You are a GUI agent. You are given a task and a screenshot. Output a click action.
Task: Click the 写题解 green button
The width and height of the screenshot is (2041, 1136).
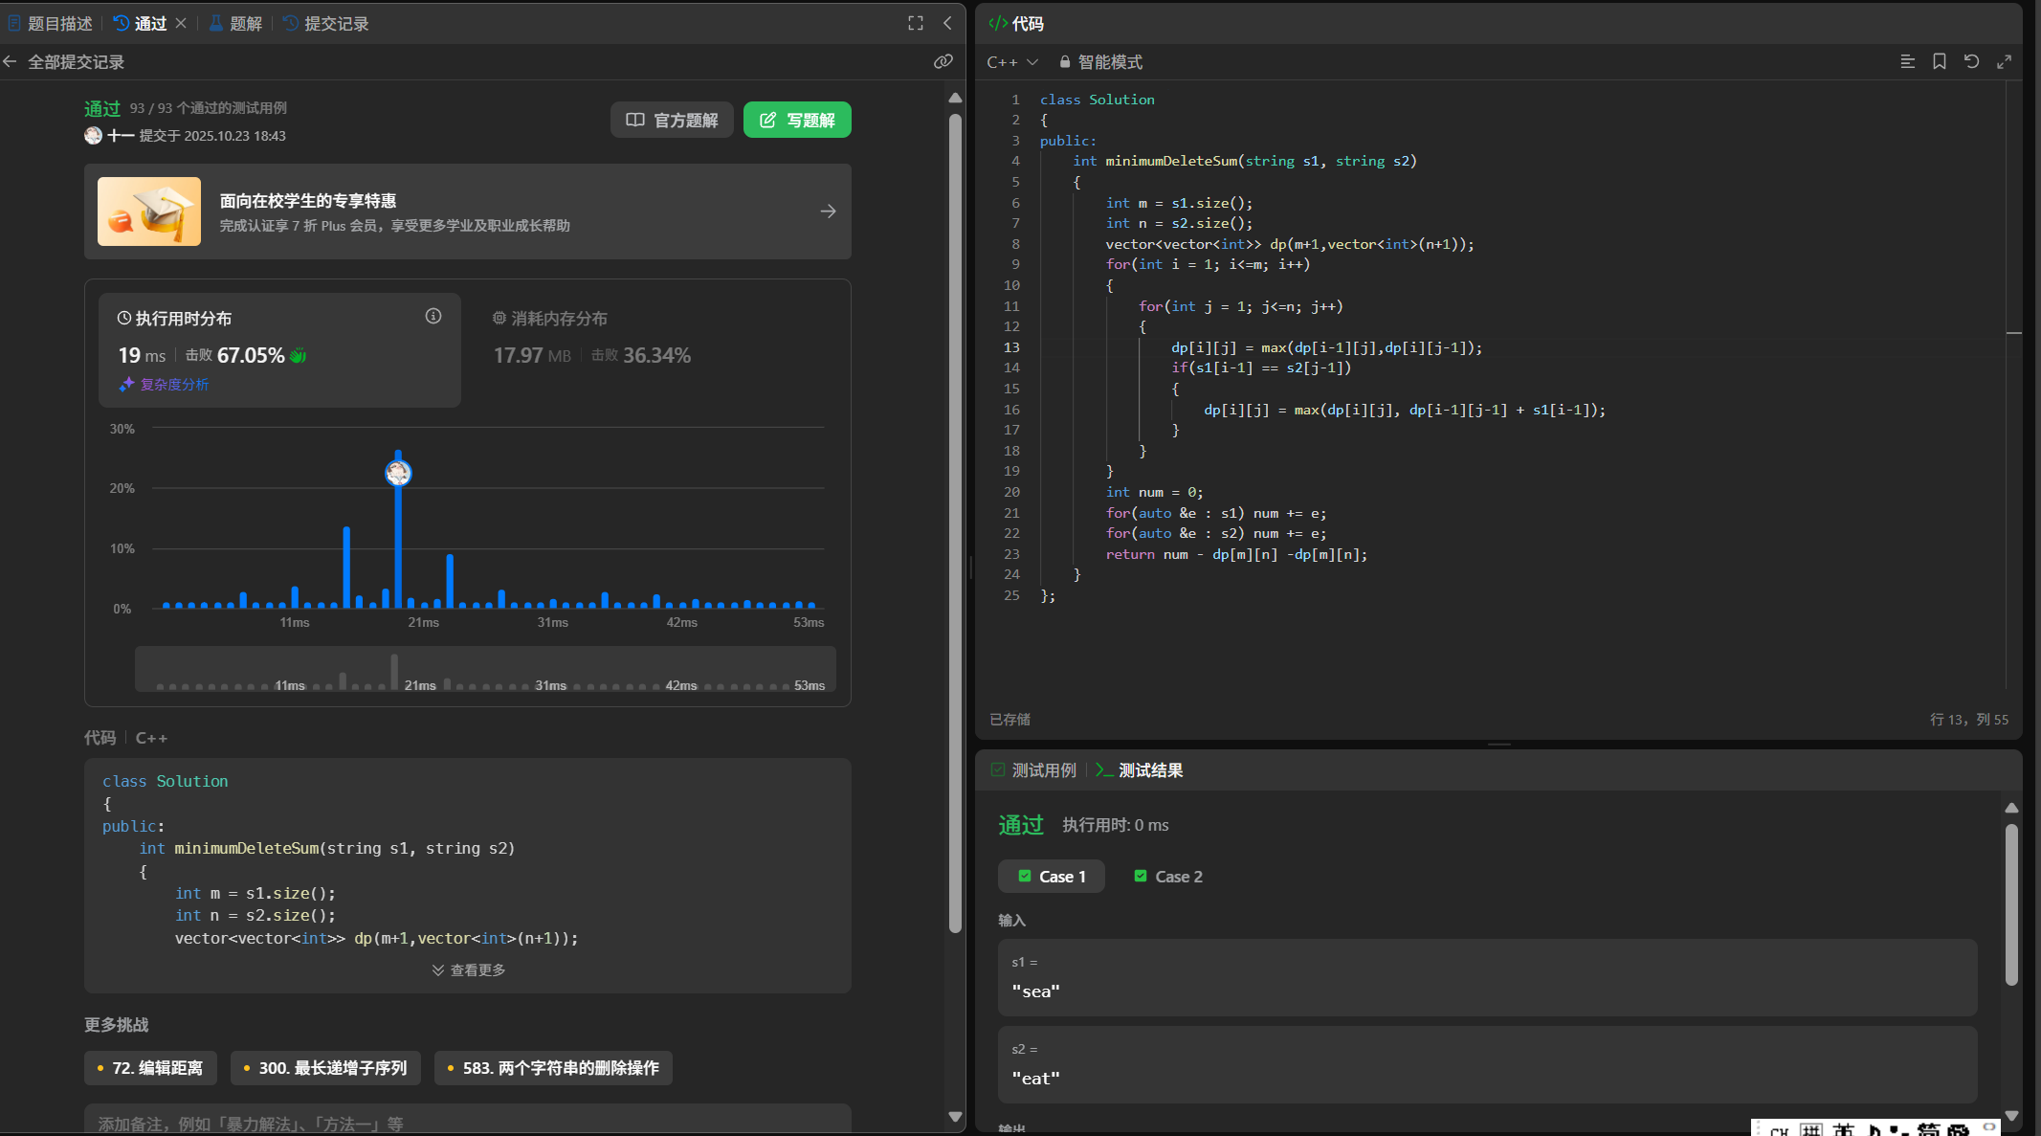click(797, 121)
